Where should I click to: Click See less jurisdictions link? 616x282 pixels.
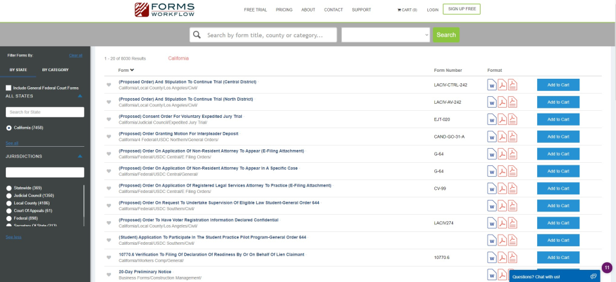[13, 237]
